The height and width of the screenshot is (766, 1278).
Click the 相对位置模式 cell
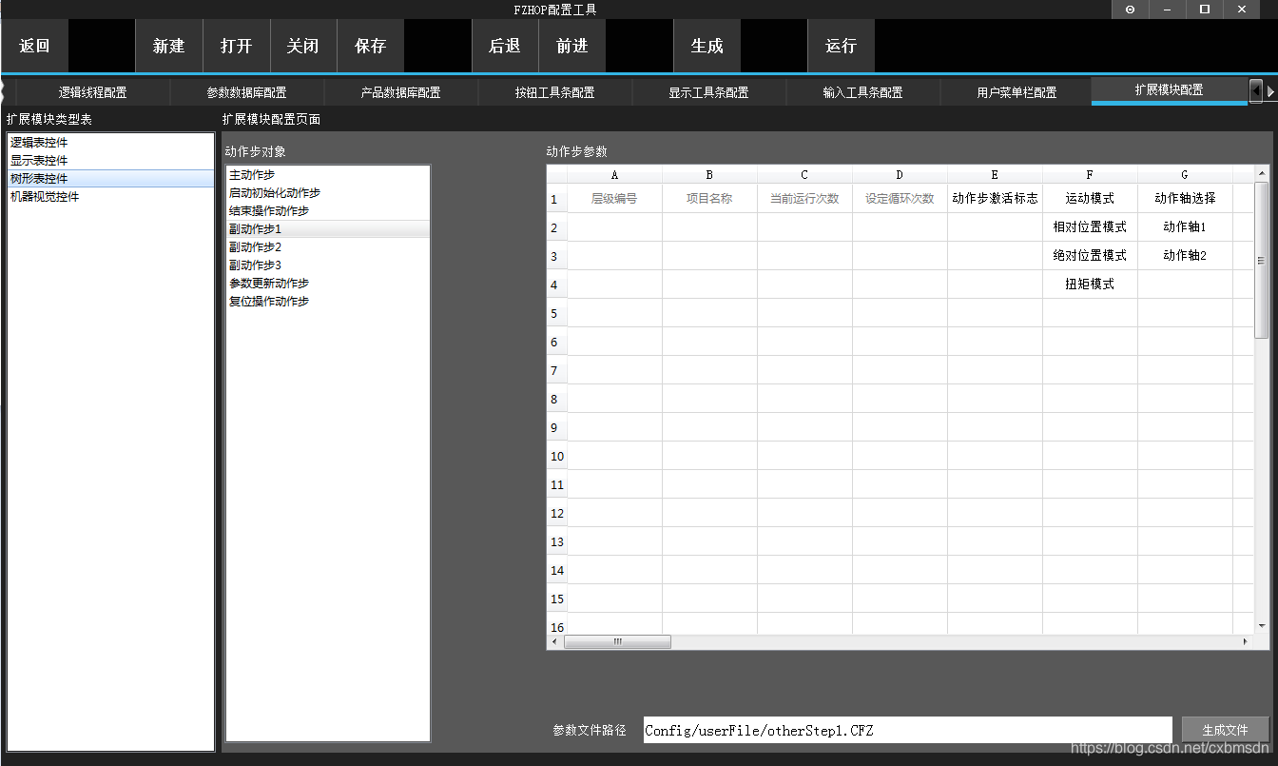tap(1090, 227)
